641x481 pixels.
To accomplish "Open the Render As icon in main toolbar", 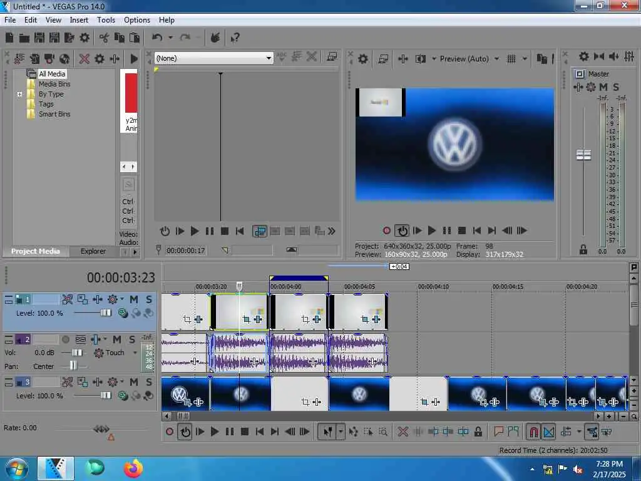I will coord(69,38).
